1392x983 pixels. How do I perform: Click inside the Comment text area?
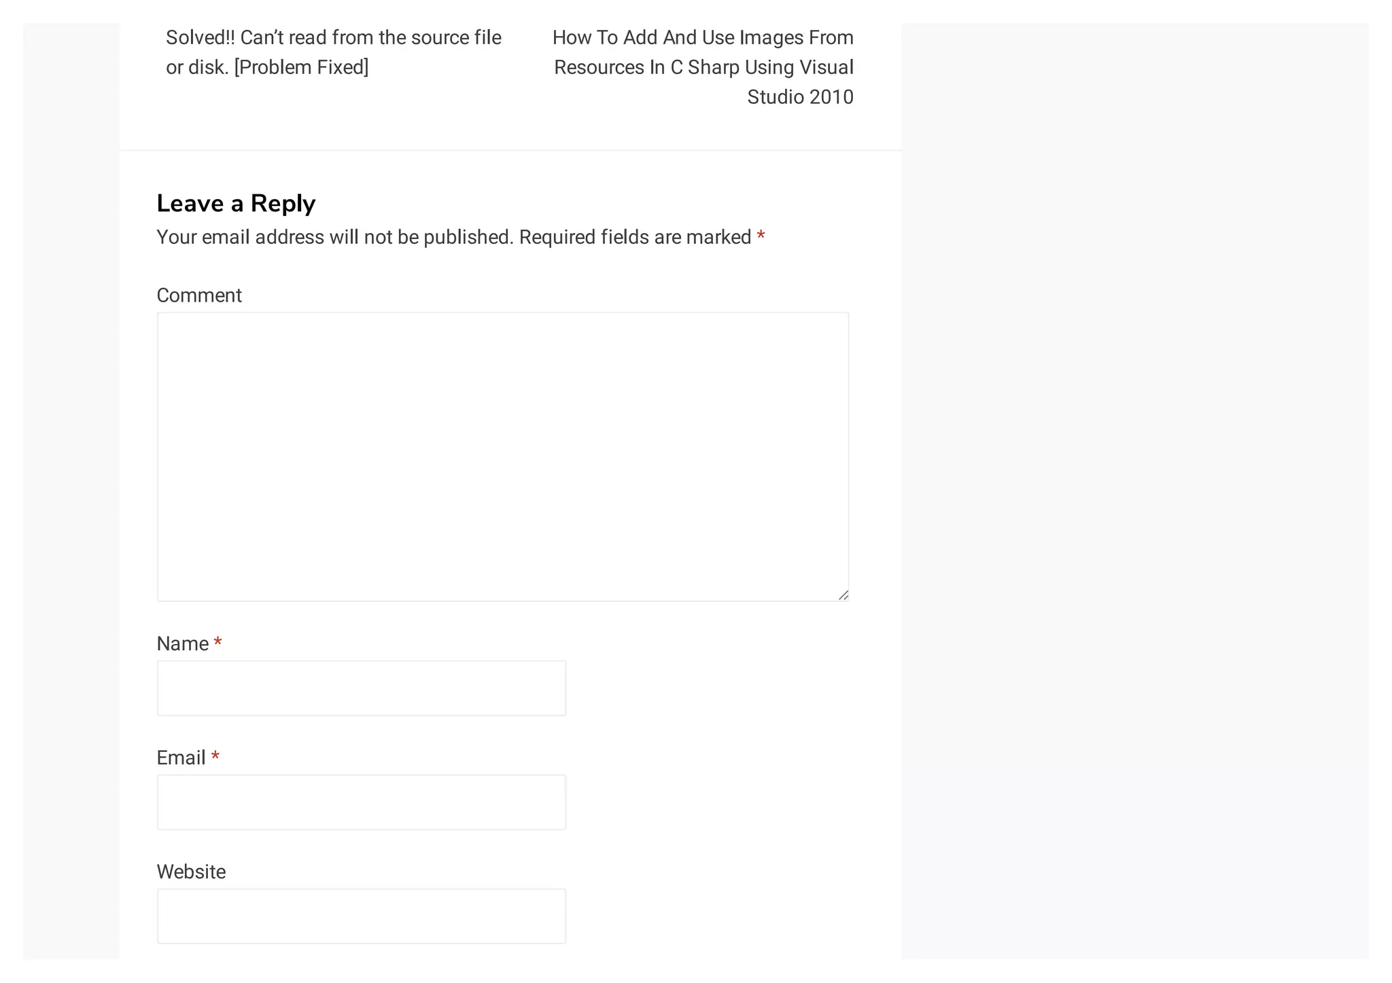[x=502, y=457]
